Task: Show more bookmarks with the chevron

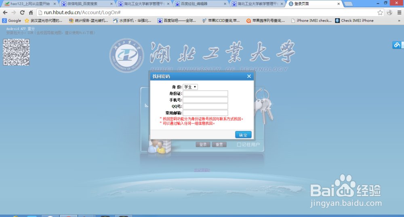Action: 399,21
